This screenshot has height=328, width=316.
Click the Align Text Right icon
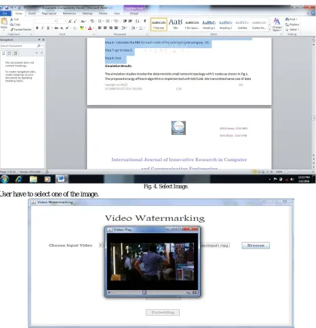tap(111, 28)
